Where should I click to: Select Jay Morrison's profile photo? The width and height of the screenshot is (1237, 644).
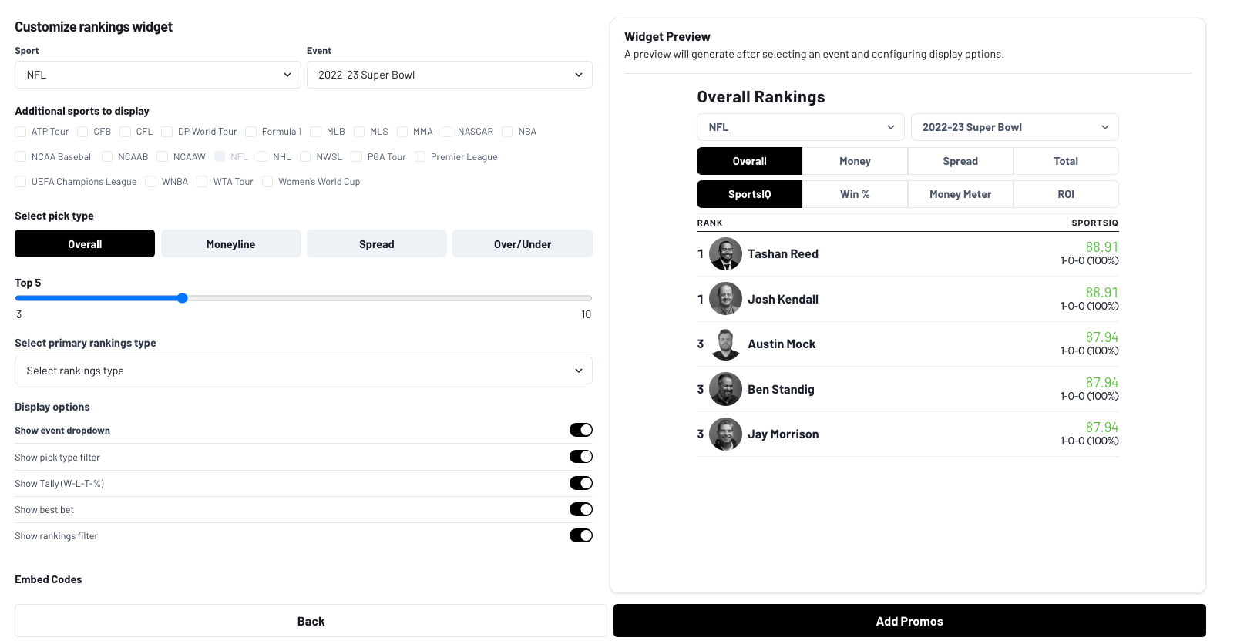coord(725,434)
